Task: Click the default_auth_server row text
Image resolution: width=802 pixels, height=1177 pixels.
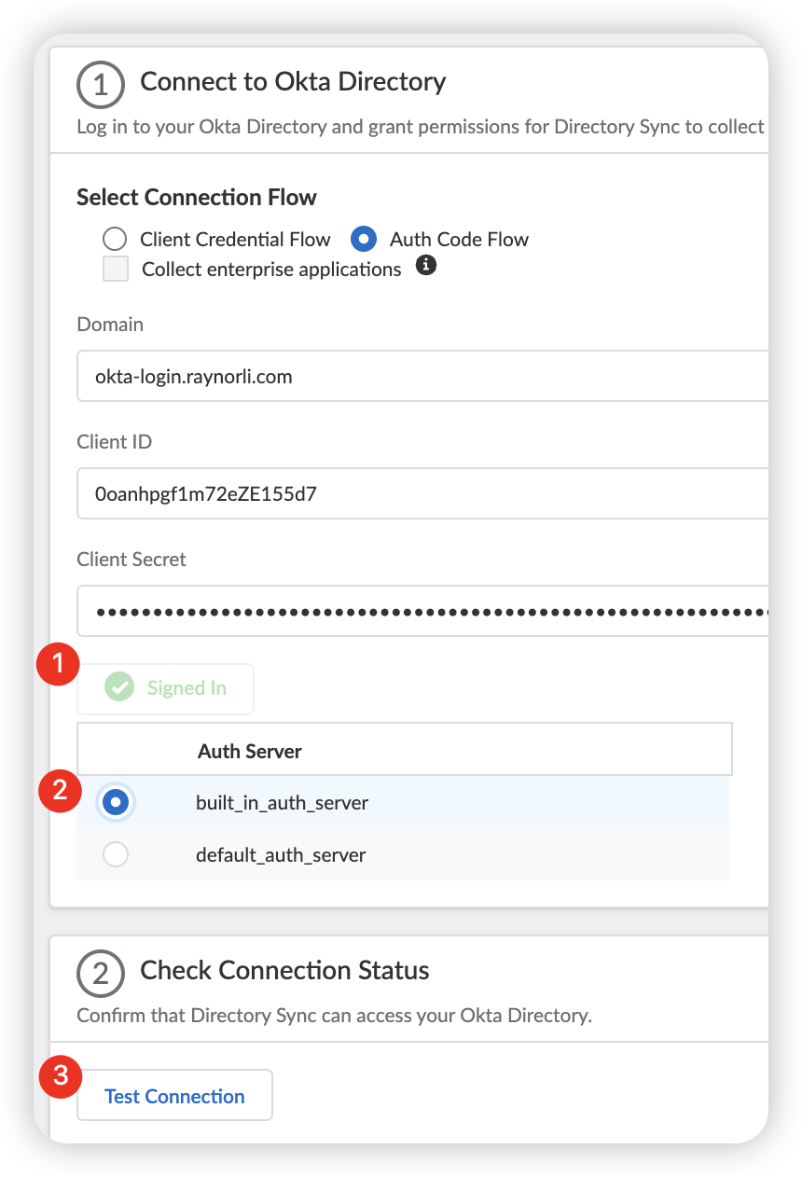Action: pyautogui.click(x=281, y=854)
